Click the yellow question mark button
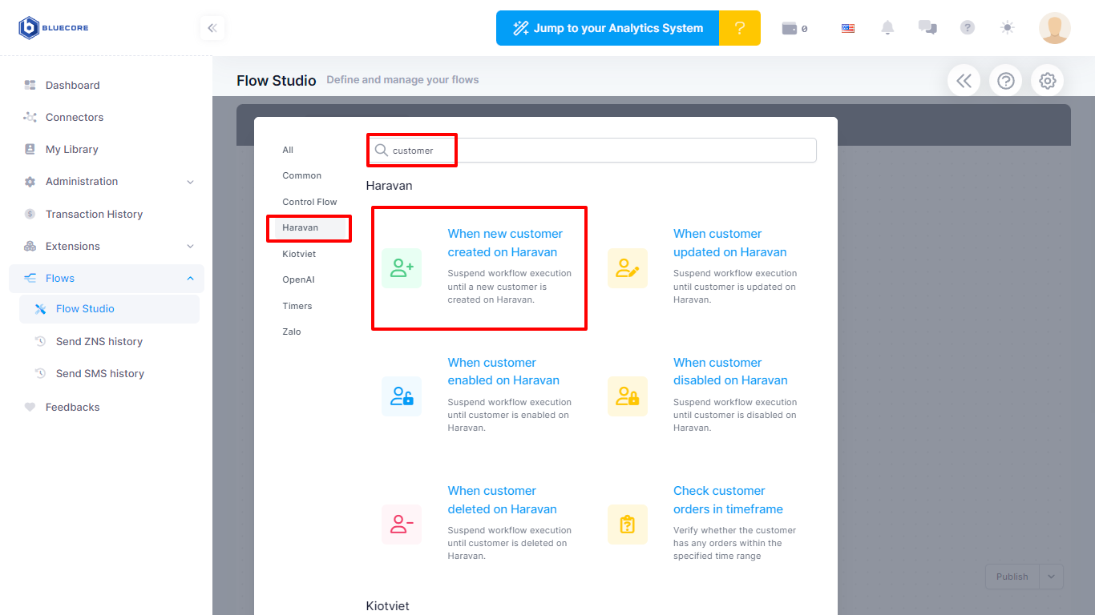 (x=740, y=28)
